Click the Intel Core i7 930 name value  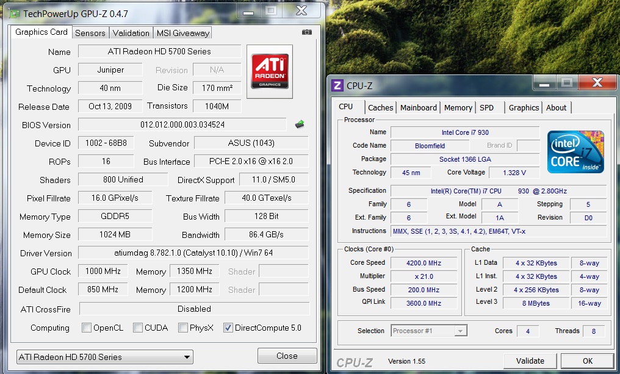point(465,132)
